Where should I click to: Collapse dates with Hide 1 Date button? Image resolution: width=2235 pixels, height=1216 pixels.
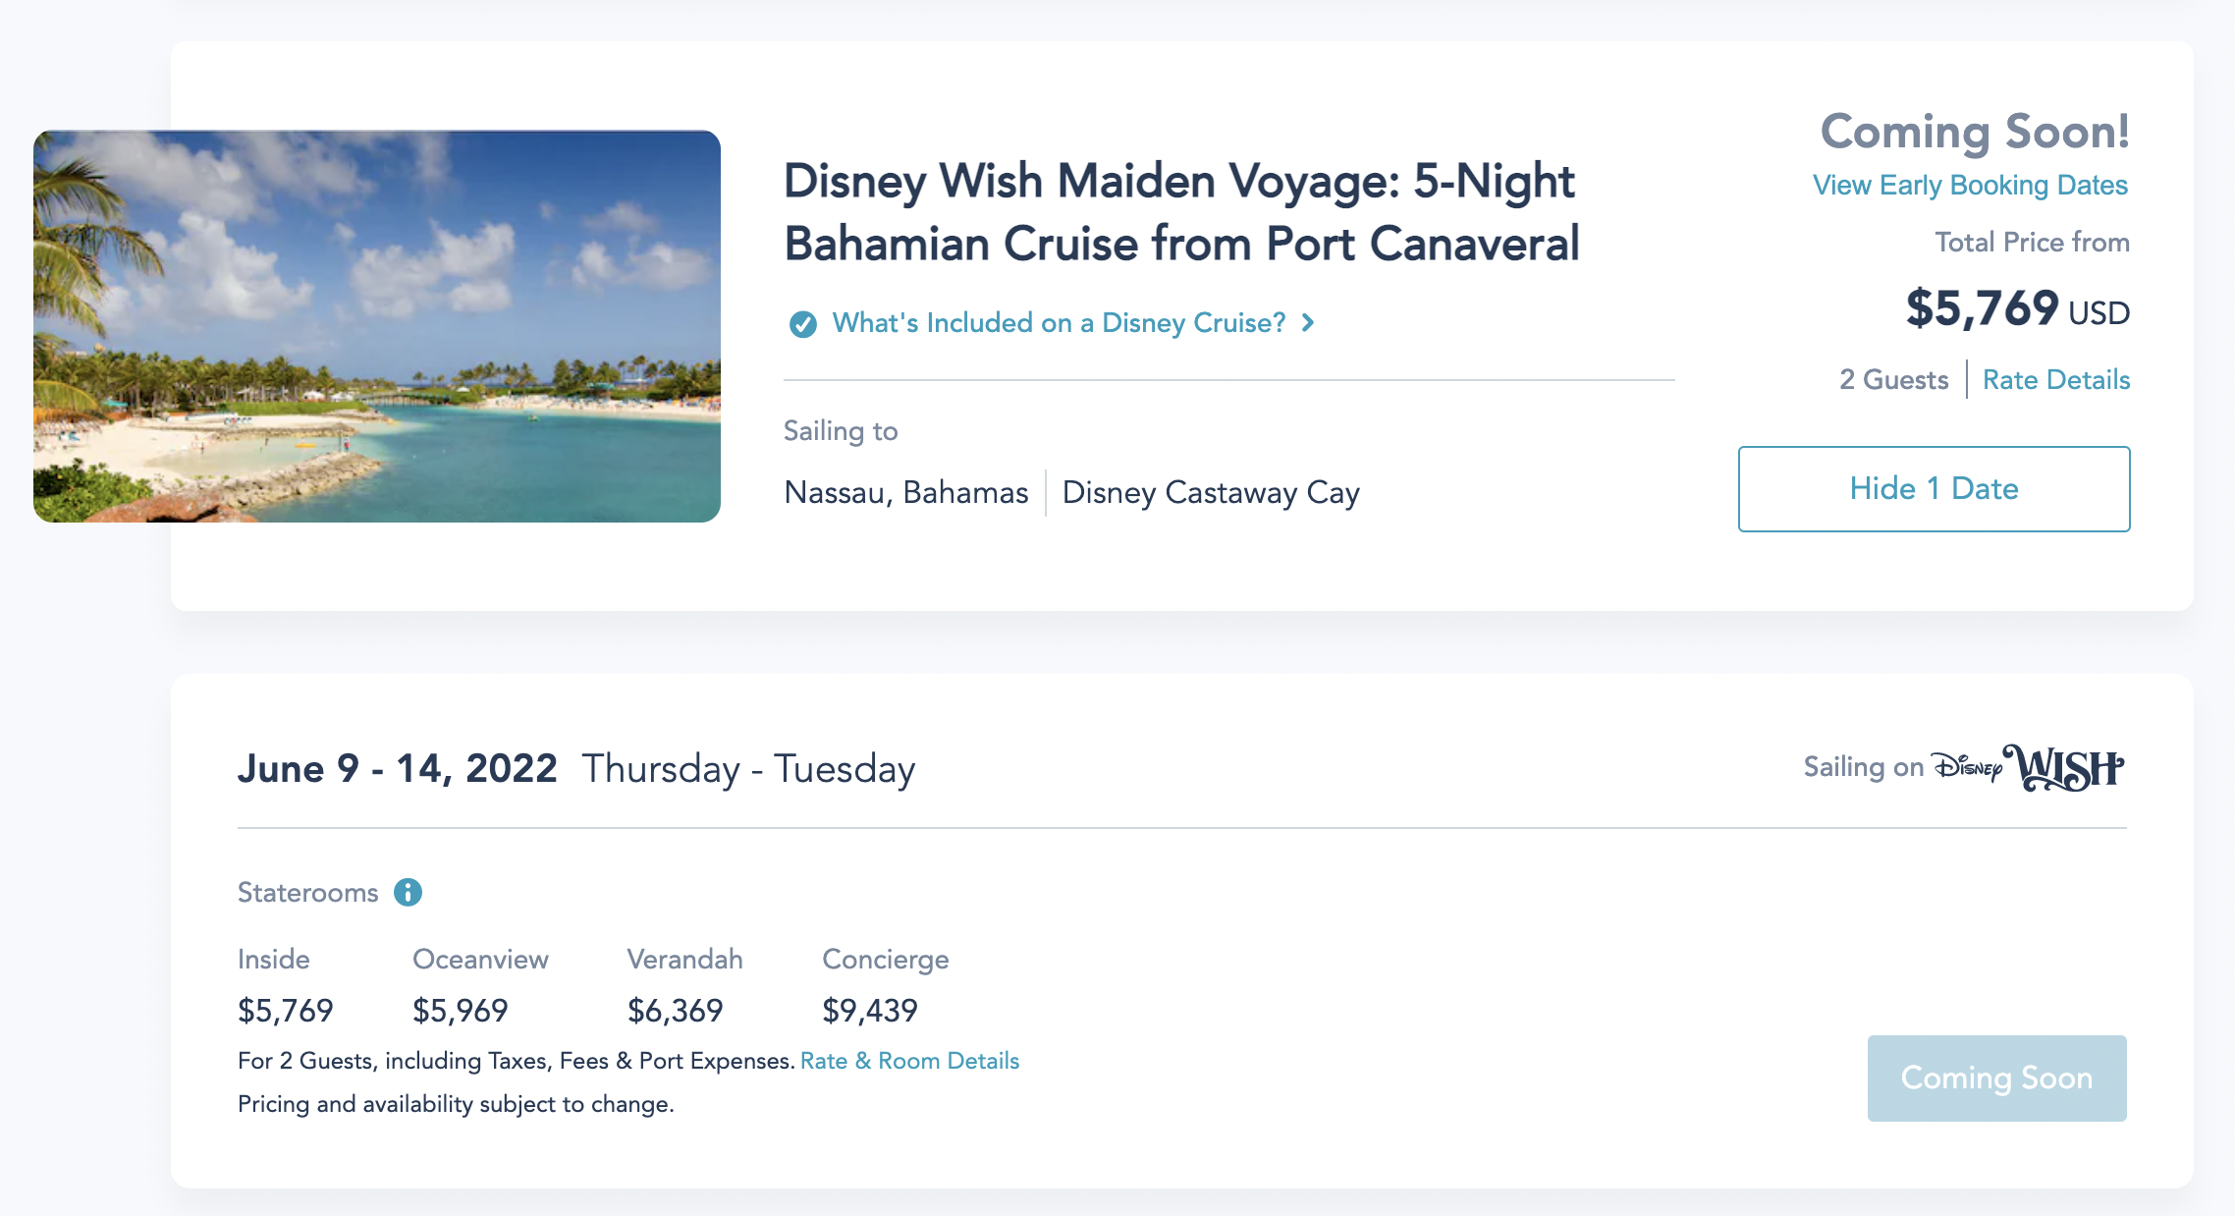click(1933, 489)
